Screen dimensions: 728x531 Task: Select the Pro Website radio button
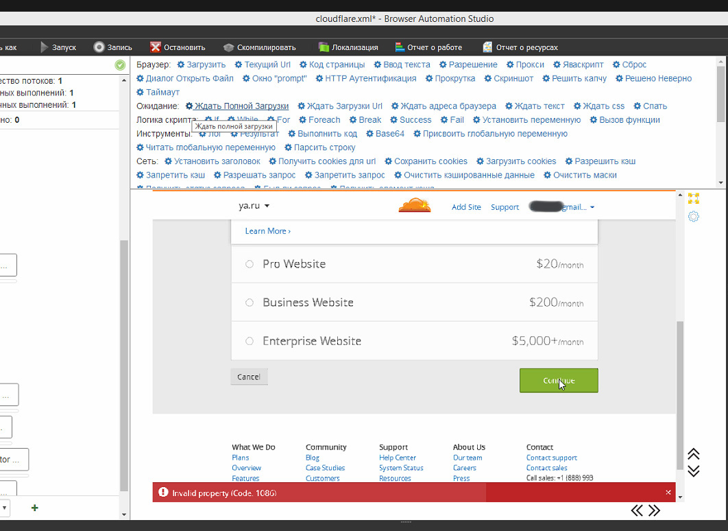click(x=250, y=264)
